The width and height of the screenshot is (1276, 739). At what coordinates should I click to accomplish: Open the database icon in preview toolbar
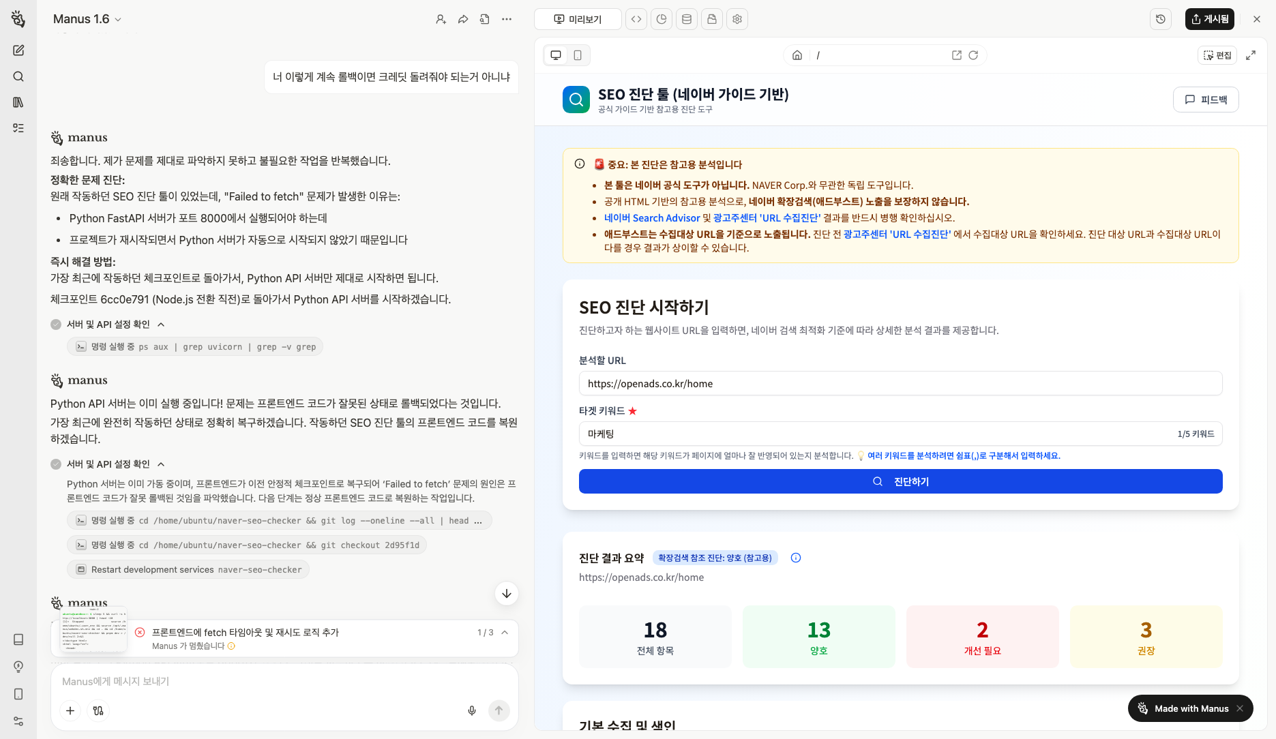click(687, 19)
